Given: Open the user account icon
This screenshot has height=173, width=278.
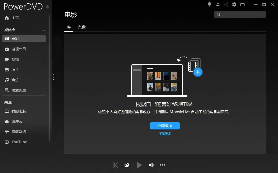Looking at the screenshot, I should coord(218,4).
